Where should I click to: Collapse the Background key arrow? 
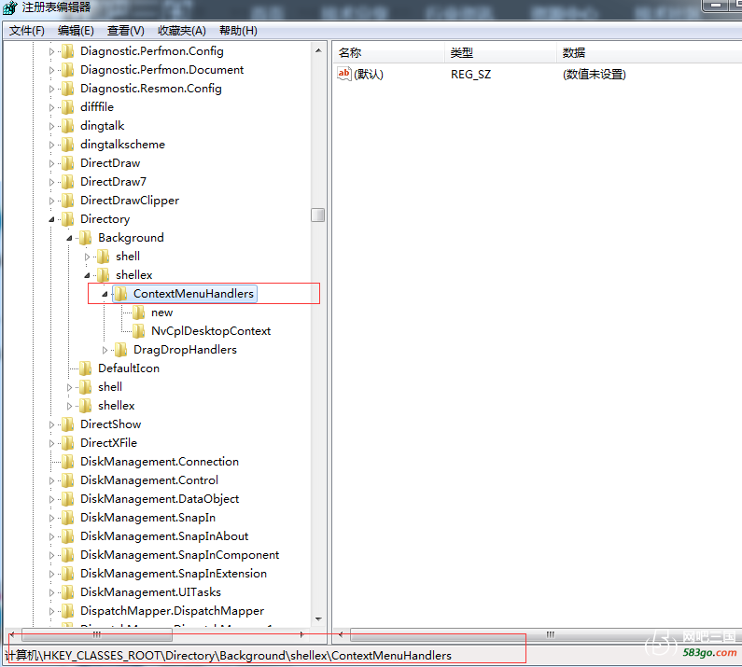(x=69, y=238)
